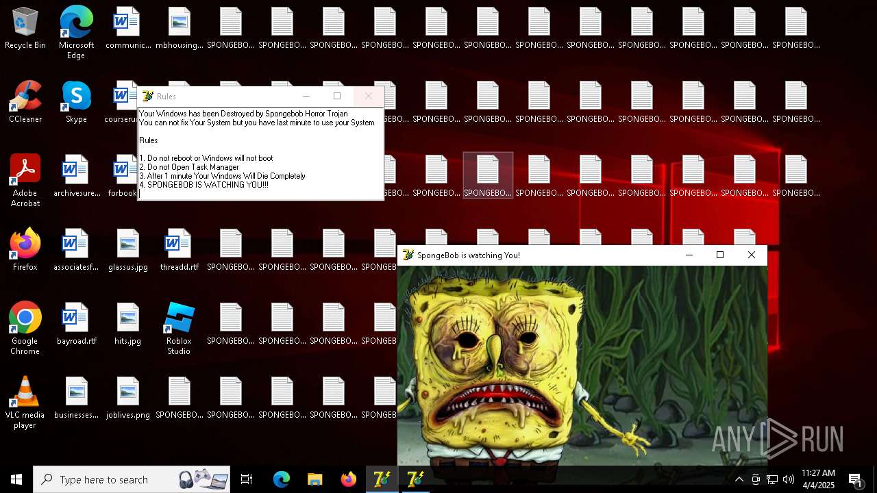The height and width of the screenshot is (493, 877).
Task: Close the Rules window
Action: tap(369, 96)
